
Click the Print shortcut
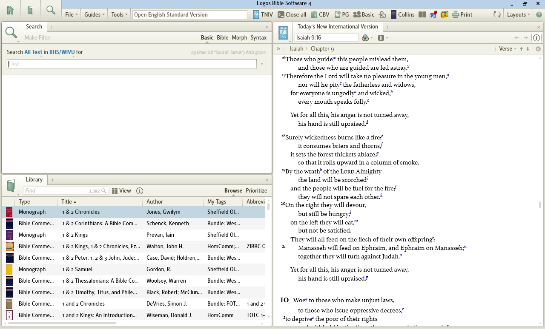click(x=462, y=14)
